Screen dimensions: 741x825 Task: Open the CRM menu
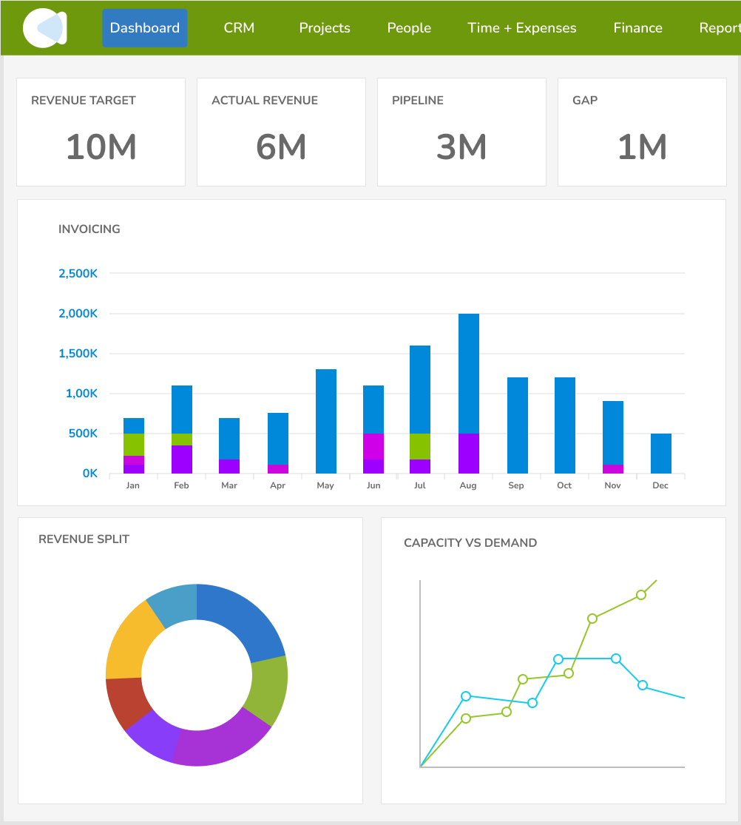[x=239, y=28]
